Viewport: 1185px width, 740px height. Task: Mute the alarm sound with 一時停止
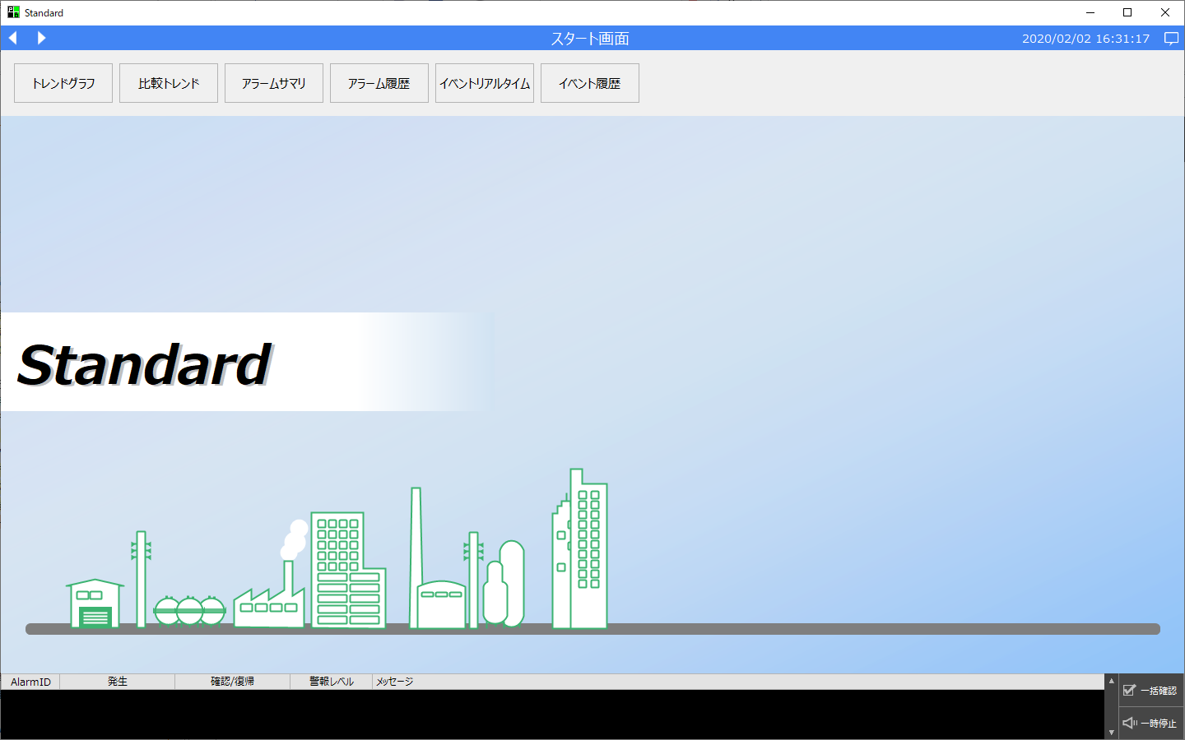coord(1150,724)
